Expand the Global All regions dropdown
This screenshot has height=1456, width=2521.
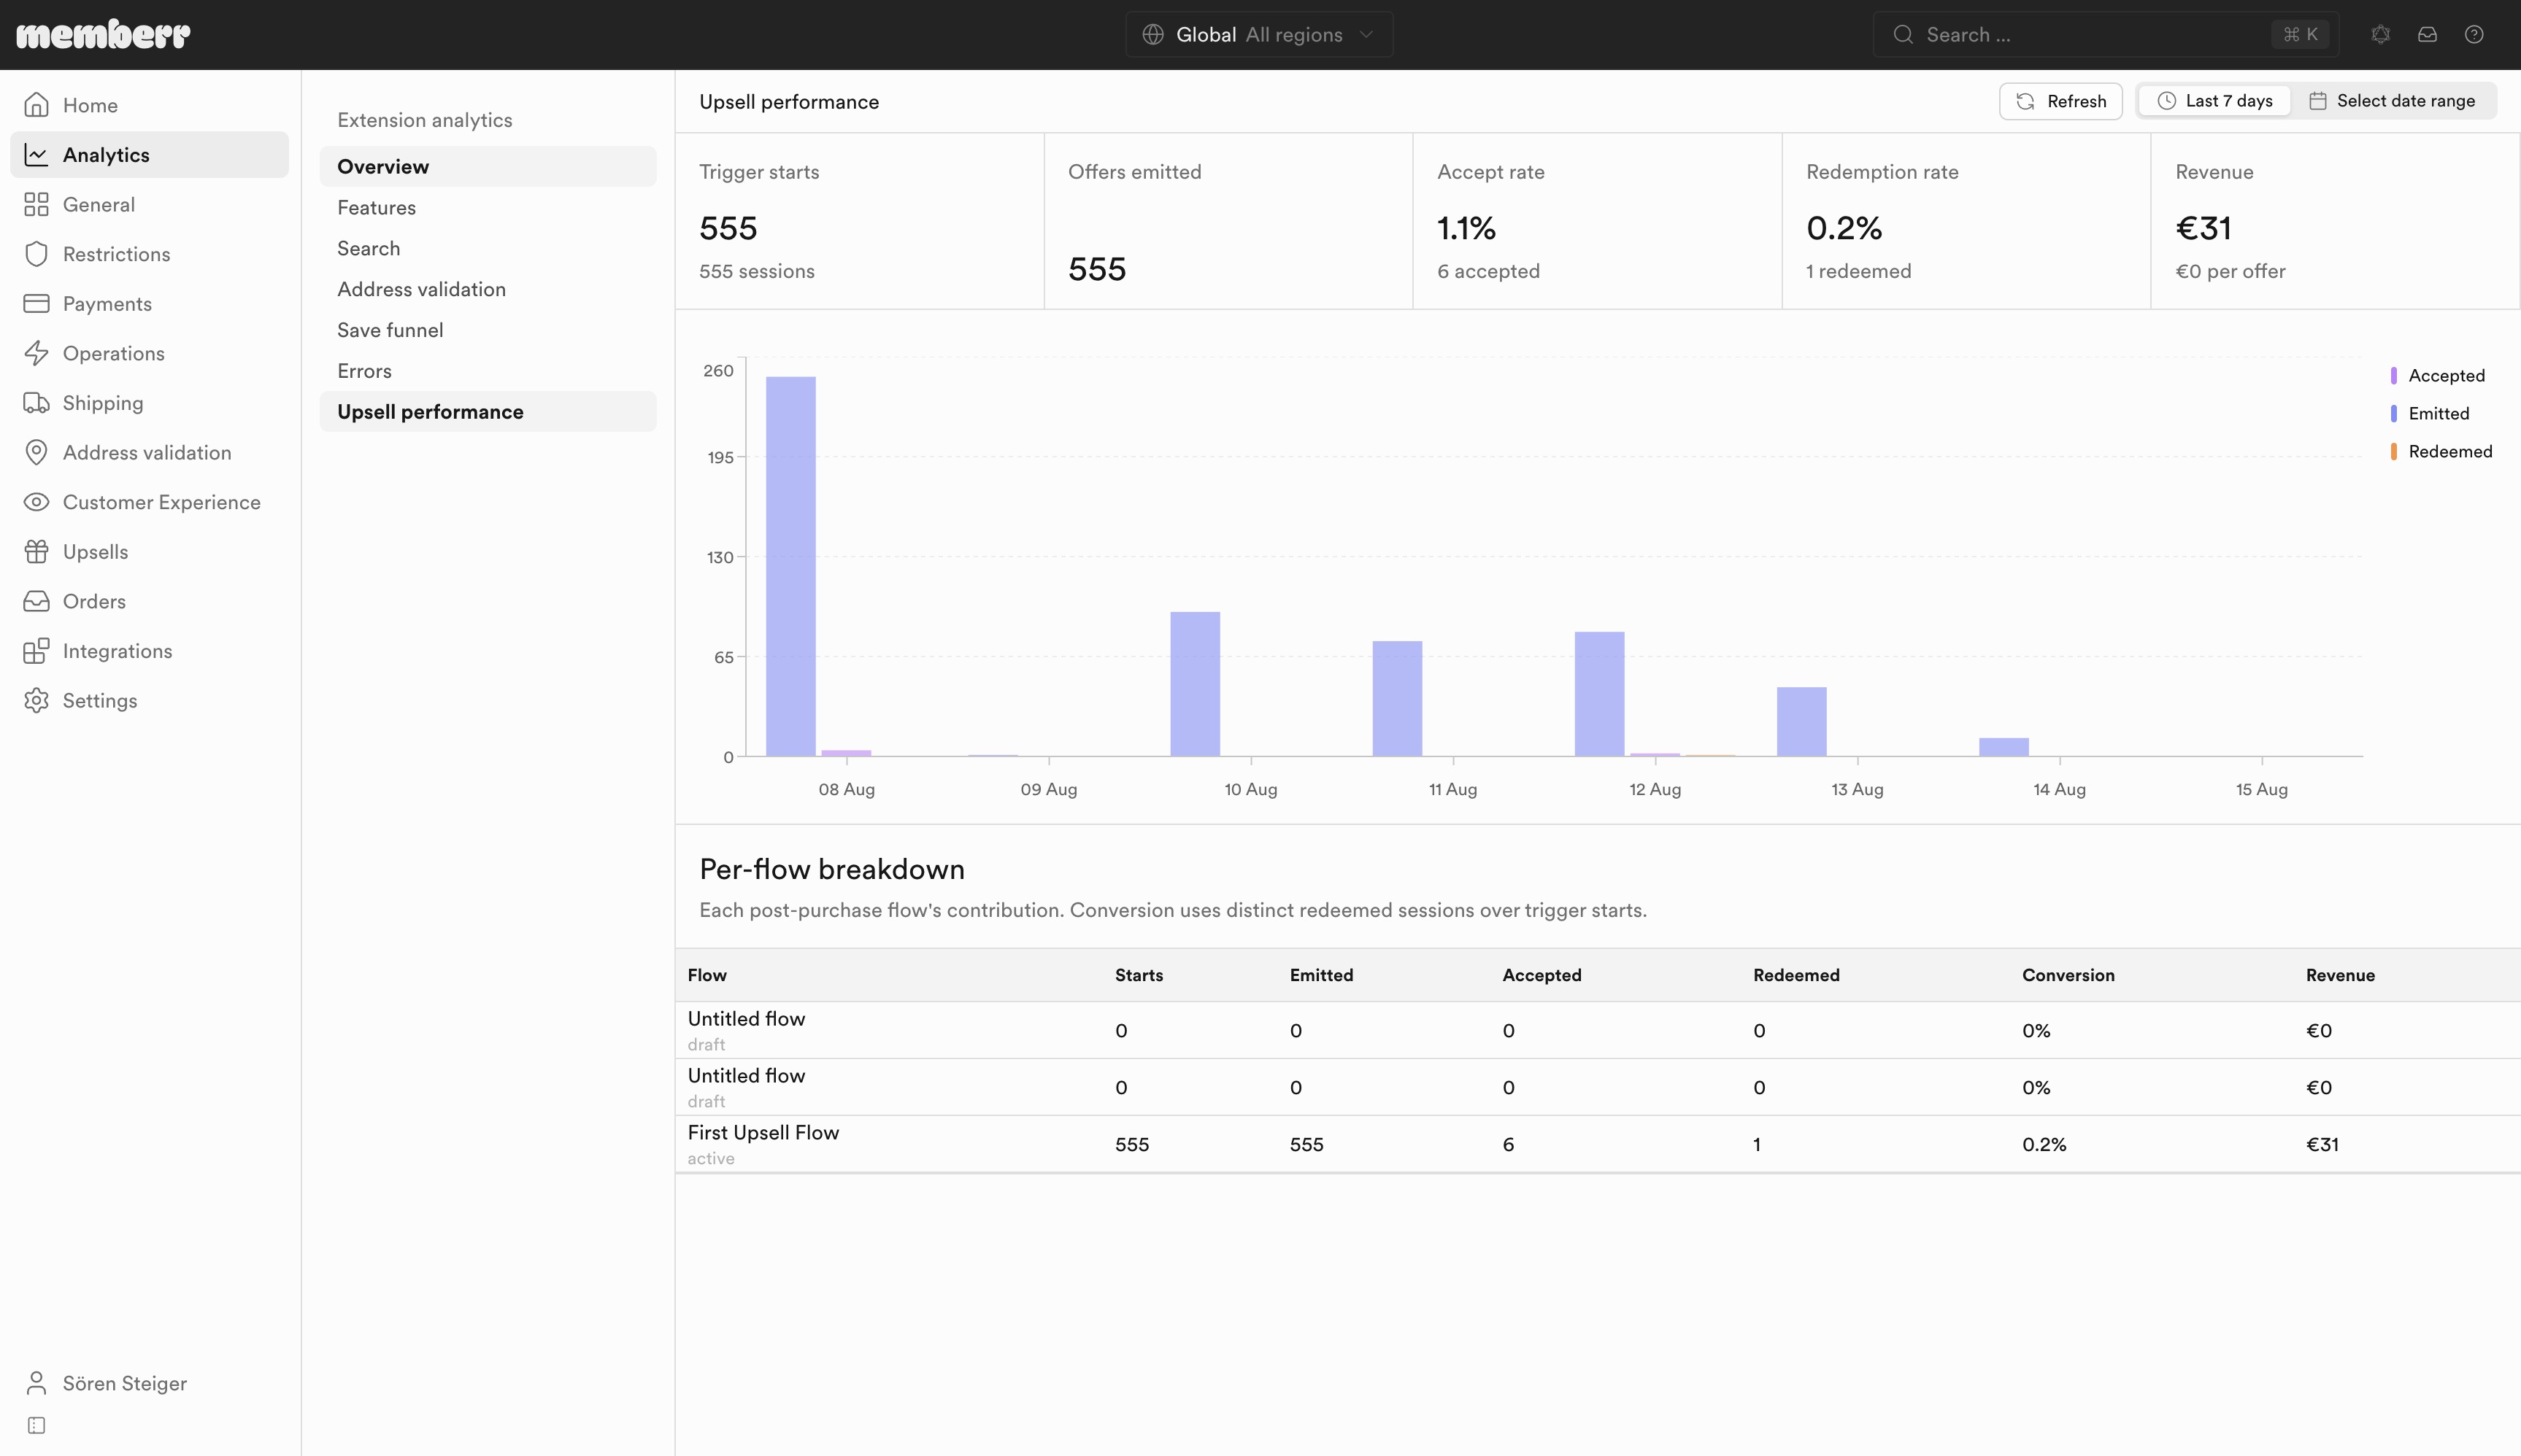point(1260,34)
